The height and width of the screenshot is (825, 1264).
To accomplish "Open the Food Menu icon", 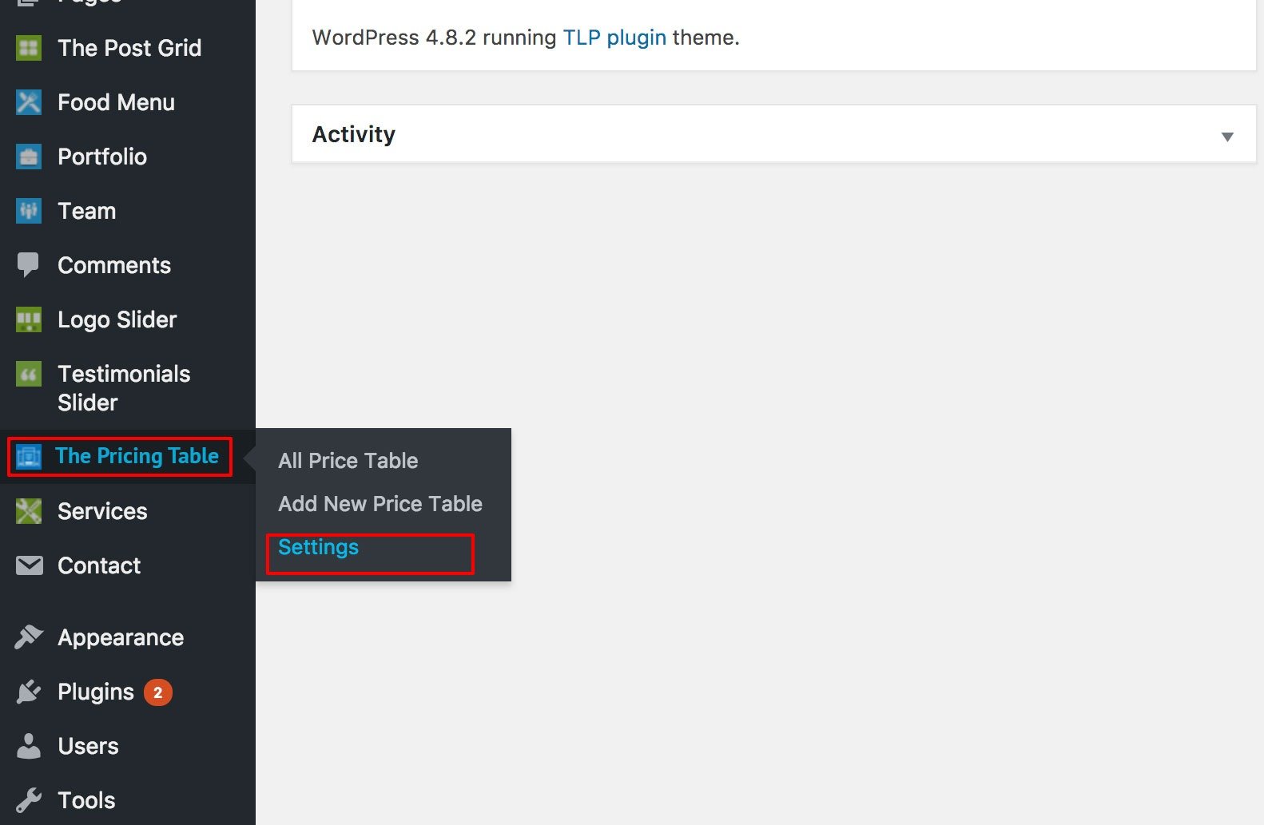I will (x=29, y=102).
